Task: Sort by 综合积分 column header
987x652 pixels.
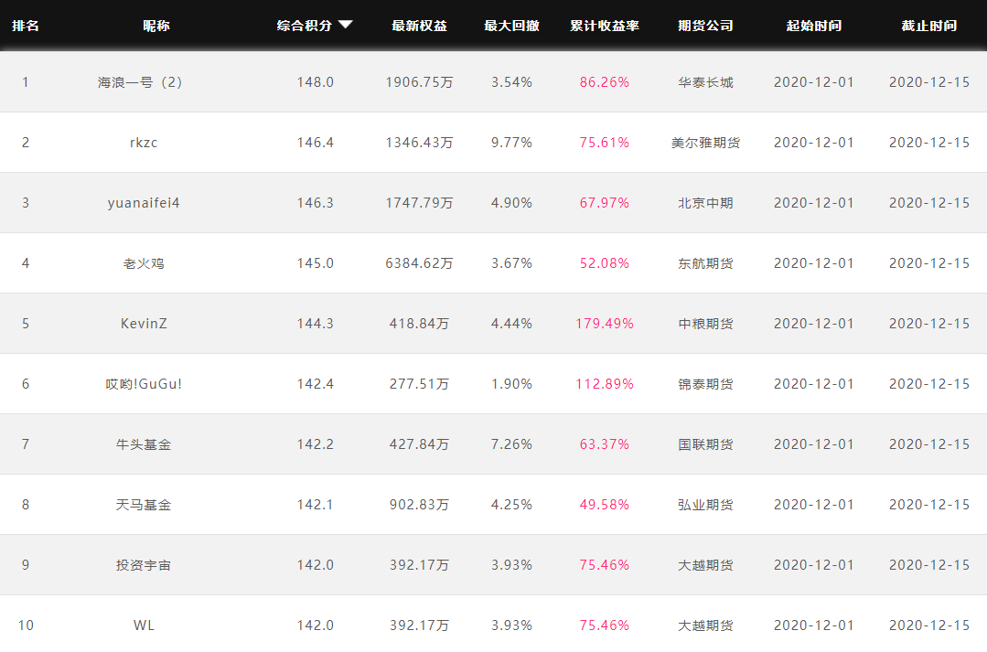Action: pos(303,26)
